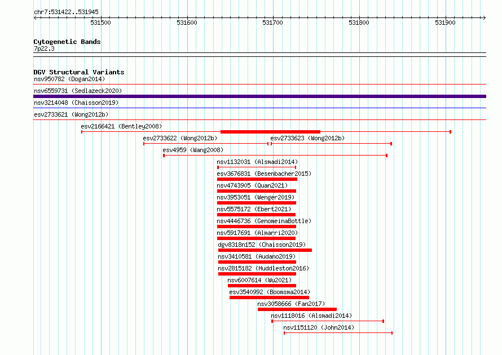
Task: Click the nsv950782 (Dogan2014) variant label
Action: pos(69,79)
